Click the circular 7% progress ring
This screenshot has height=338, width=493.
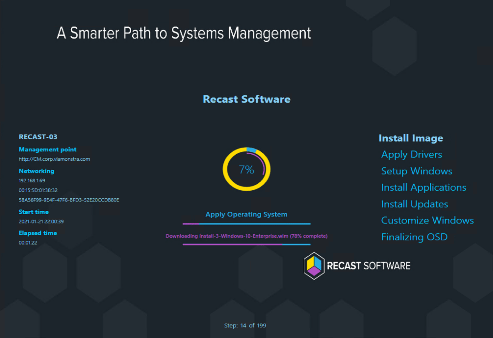[246, 169]
